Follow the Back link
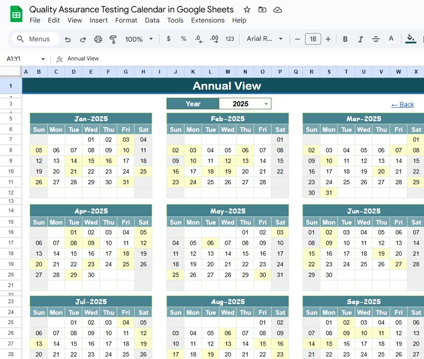Image resolution: width=424 pixels, height=359 pixels. tap(402, 104)
